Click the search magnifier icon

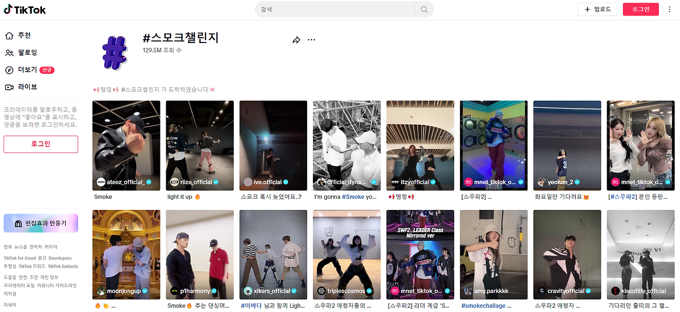coord(424,10)
